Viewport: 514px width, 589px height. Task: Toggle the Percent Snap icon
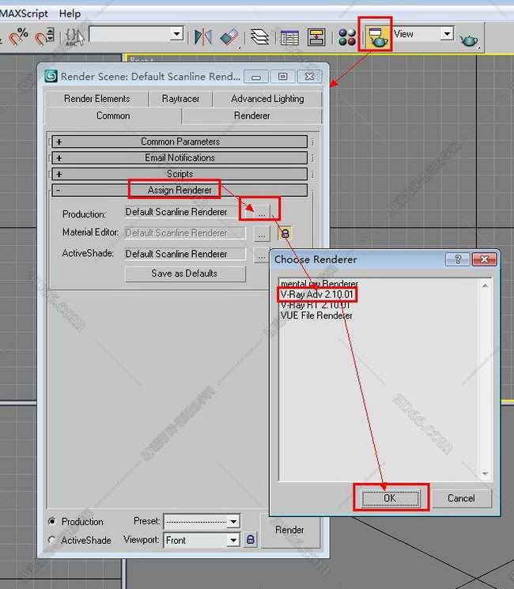(18, 37)
